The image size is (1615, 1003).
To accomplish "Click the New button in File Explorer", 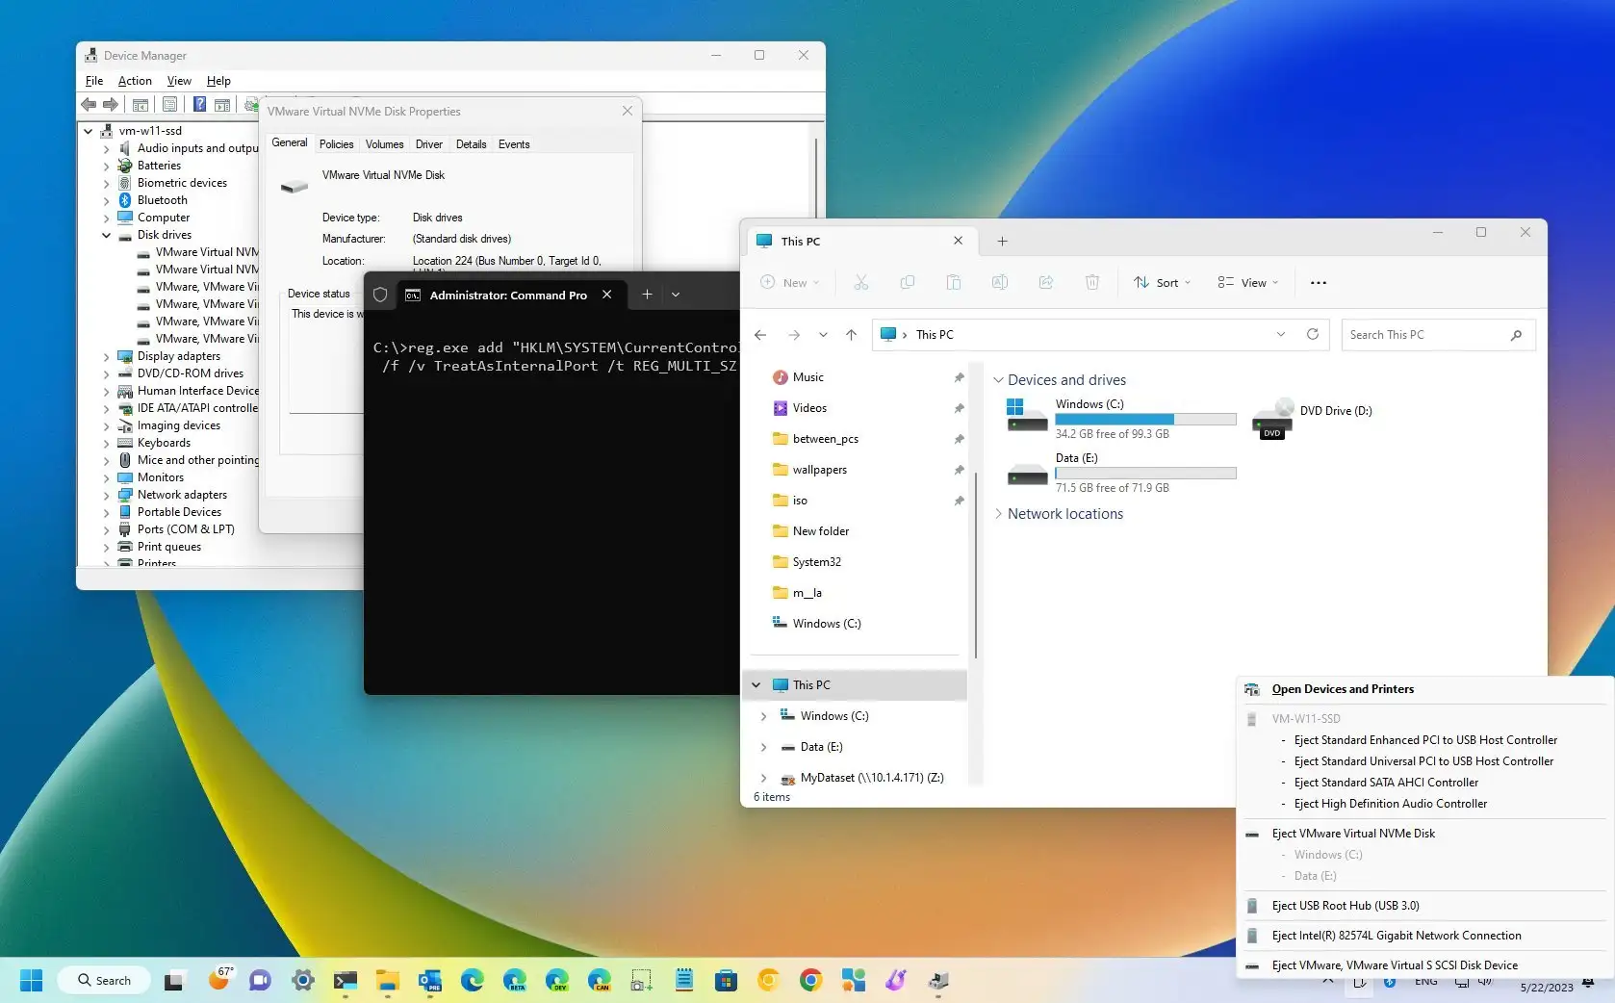I will 790,282.
